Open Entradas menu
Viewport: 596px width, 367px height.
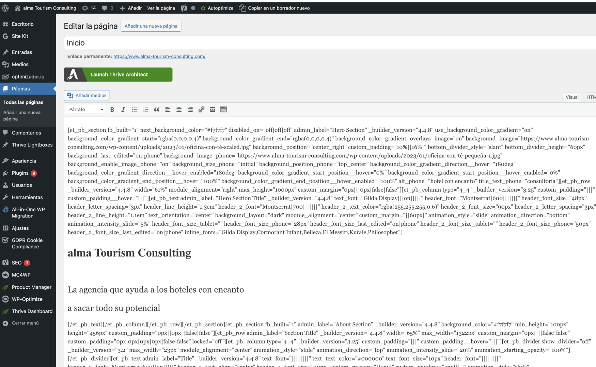(x=28, y=52)
